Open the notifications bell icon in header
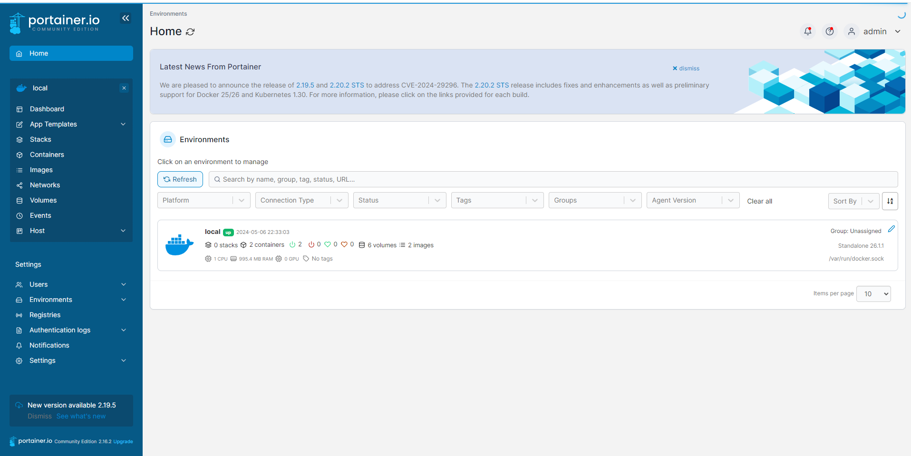The height and width of the screenshot is (456, 911). pyautogui.click(x=807, y=31)
